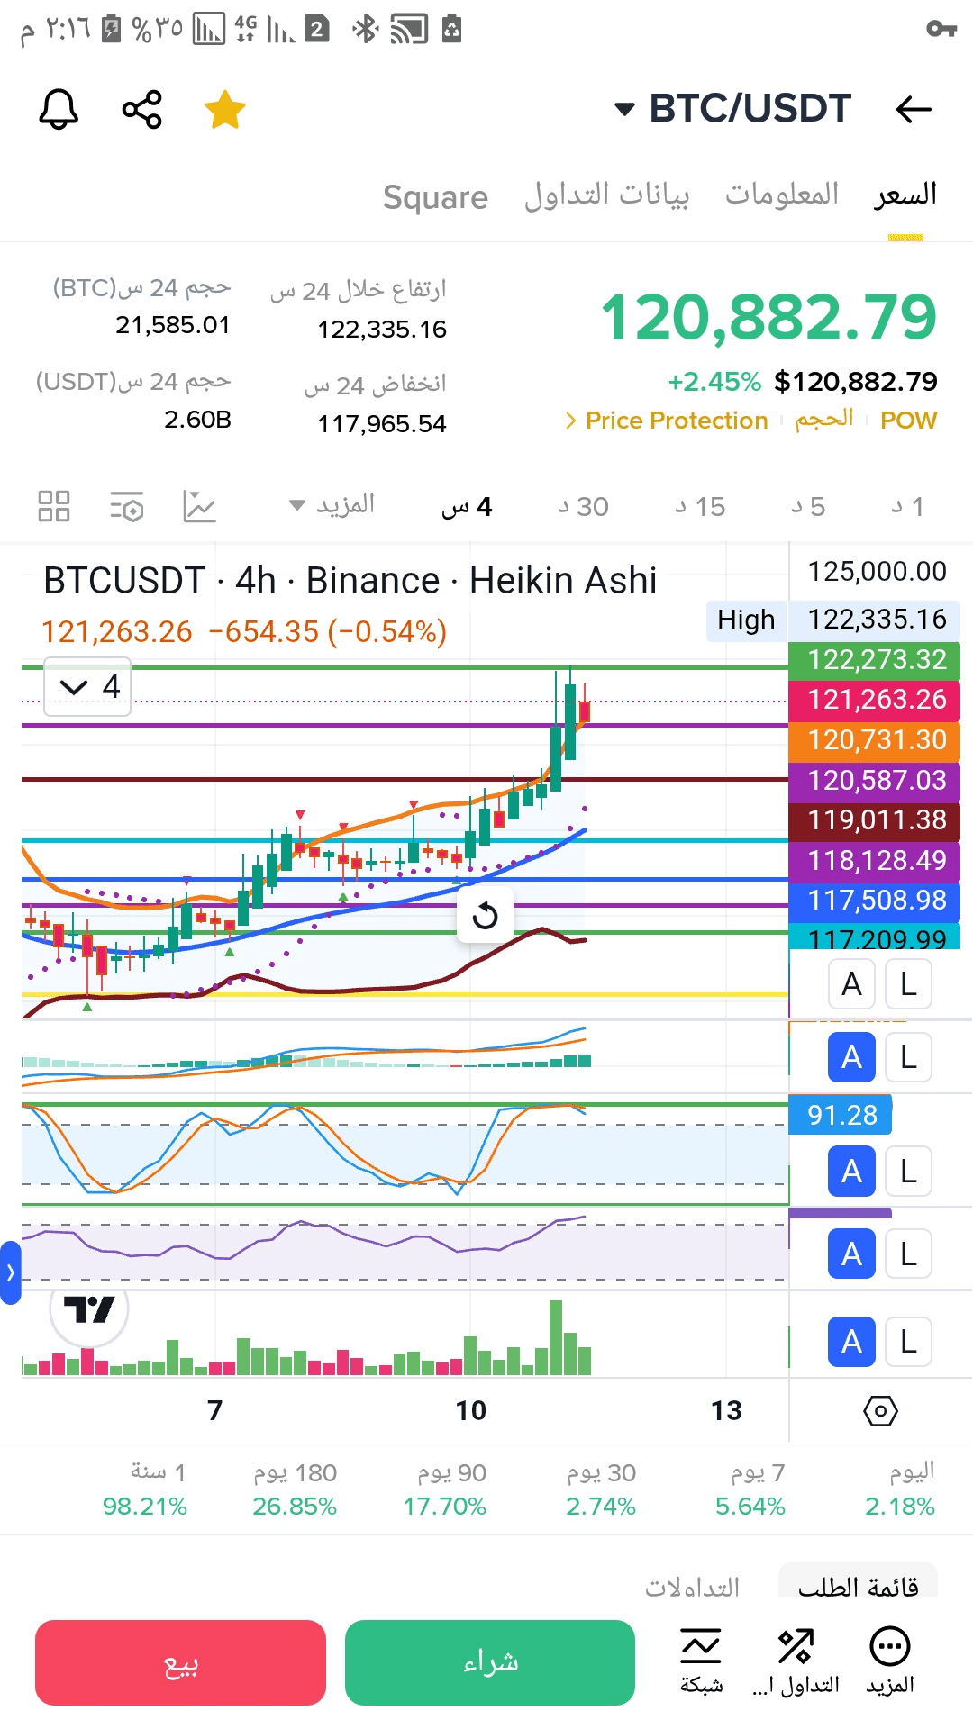Toggle auto scale A on volume pane

[x=851, y=1342]
